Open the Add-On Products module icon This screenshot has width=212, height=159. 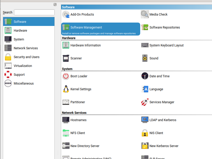click(x=66, y=14)
